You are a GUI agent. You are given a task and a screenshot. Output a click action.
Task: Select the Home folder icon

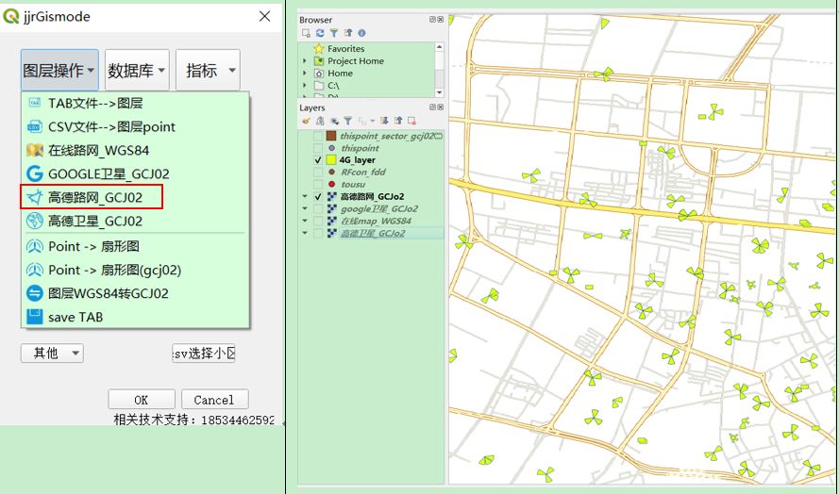319,74
